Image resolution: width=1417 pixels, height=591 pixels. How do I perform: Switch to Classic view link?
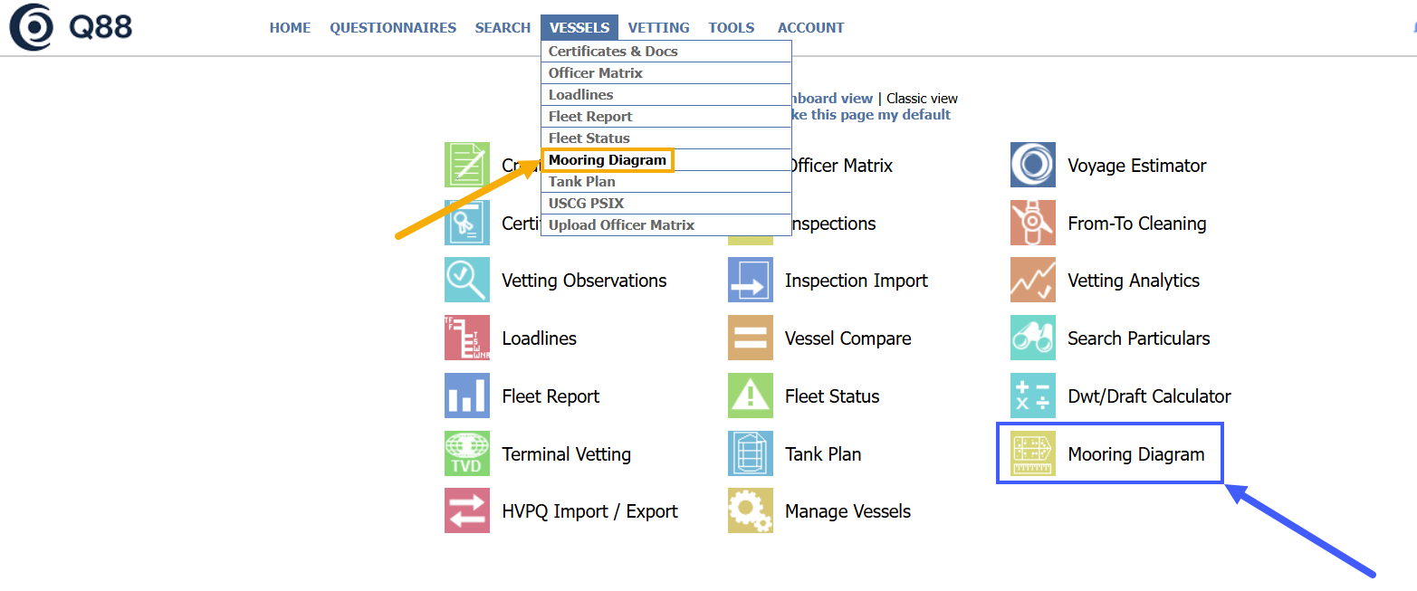pyautogui.click(x=922, y=99)
